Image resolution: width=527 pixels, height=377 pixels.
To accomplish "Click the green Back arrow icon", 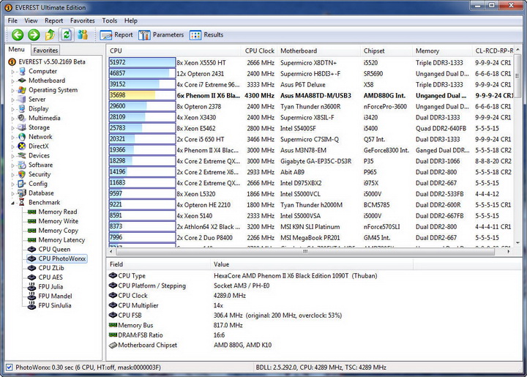I will [x=18, y=34].
